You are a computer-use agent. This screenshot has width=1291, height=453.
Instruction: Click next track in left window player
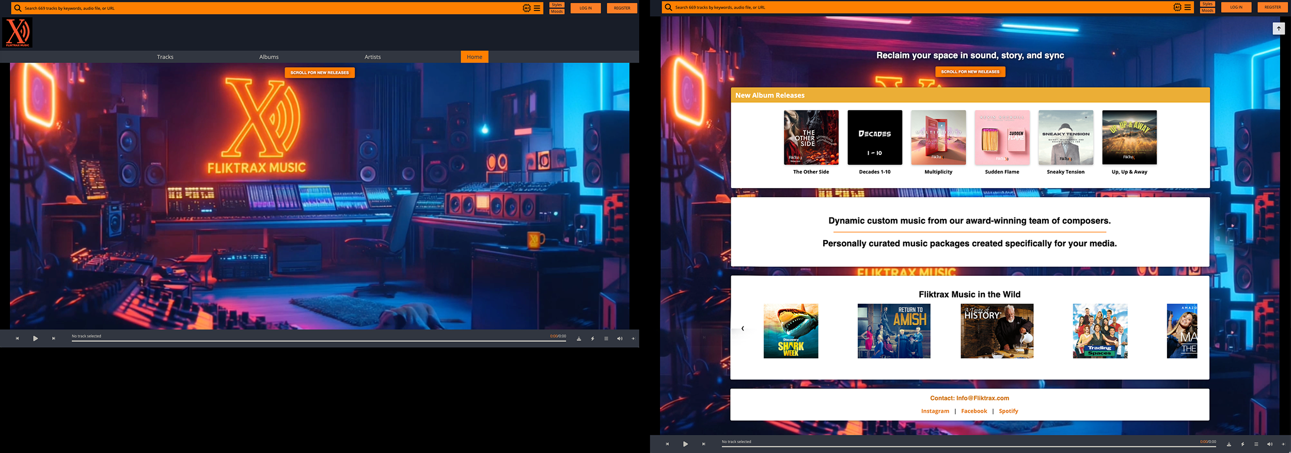click(x=54, y=339)
